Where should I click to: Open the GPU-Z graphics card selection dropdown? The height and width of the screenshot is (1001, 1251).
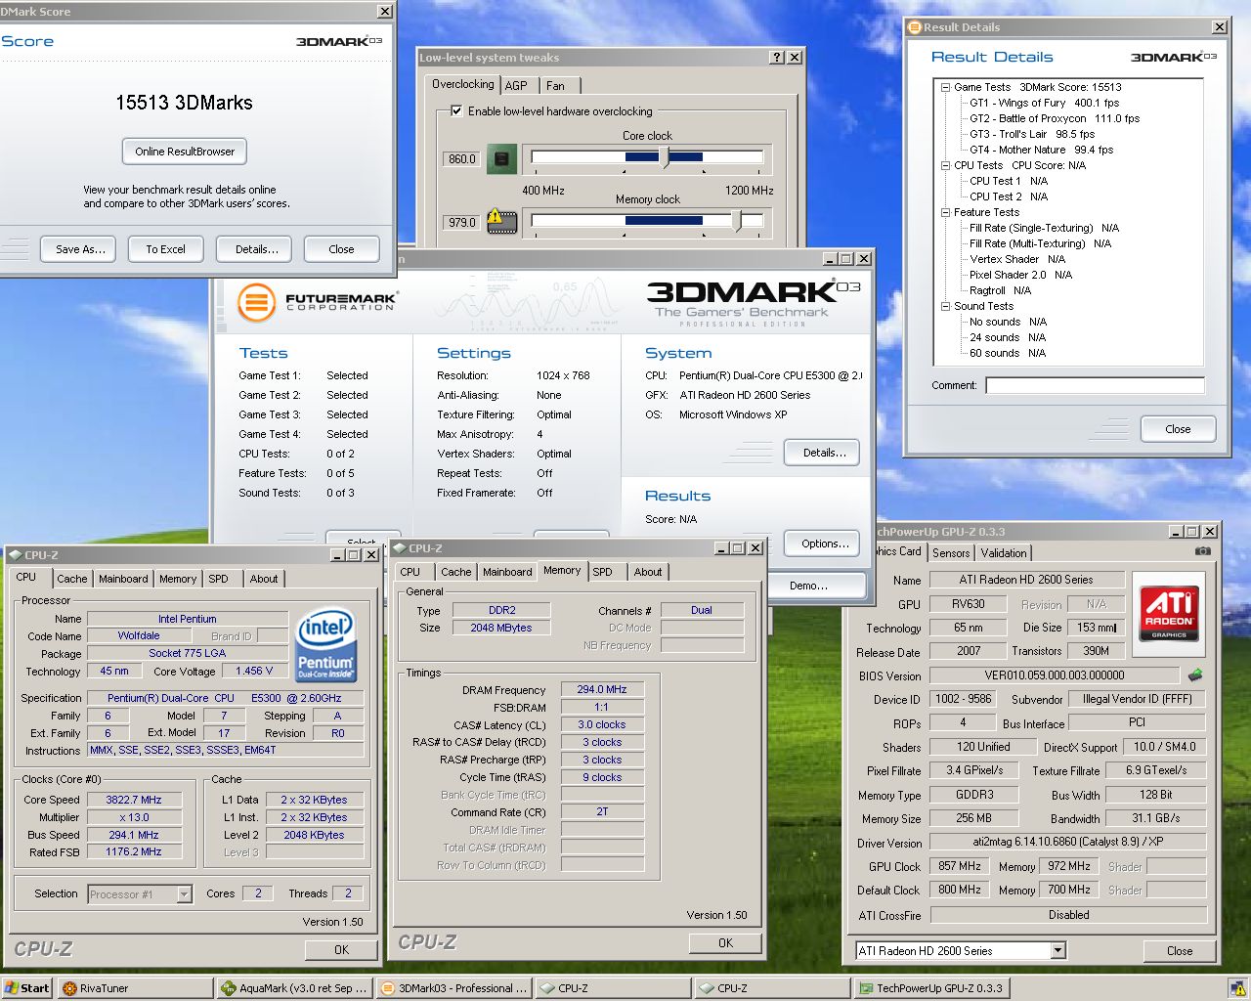(1057, 950)
